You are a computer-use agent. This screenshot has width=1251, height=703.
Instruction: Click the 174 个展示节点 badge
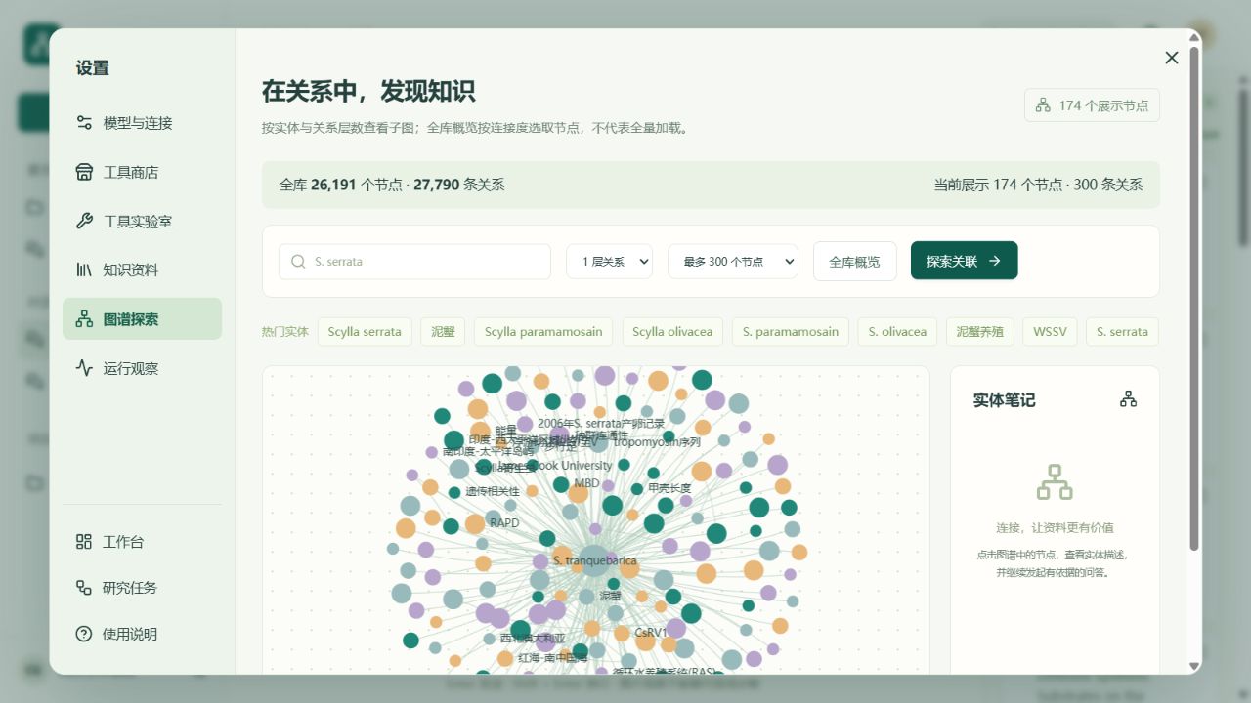point(1092,105)
